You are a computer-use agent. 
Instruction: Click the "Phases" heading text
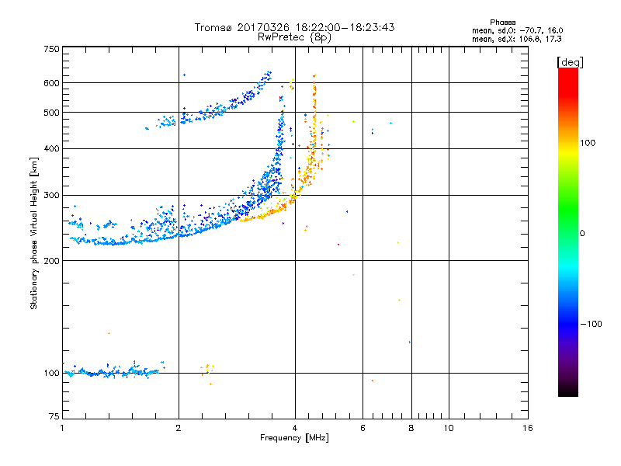click(x=502, y=23)
